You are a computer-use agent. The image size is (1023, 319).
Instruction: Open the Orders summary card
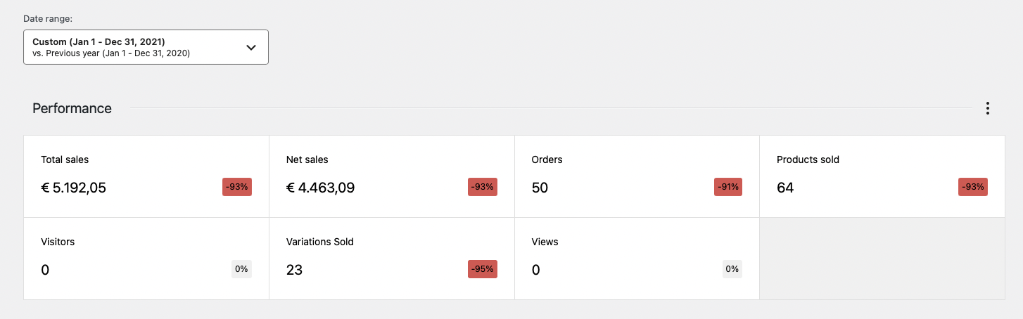[637, 176]
